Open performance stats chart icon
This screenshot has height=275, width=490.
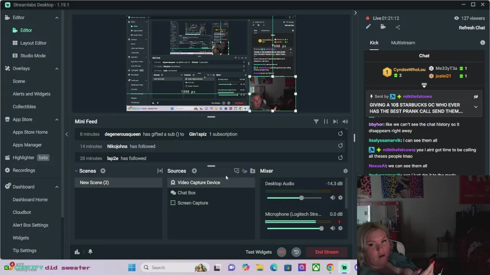click(77, 252)
